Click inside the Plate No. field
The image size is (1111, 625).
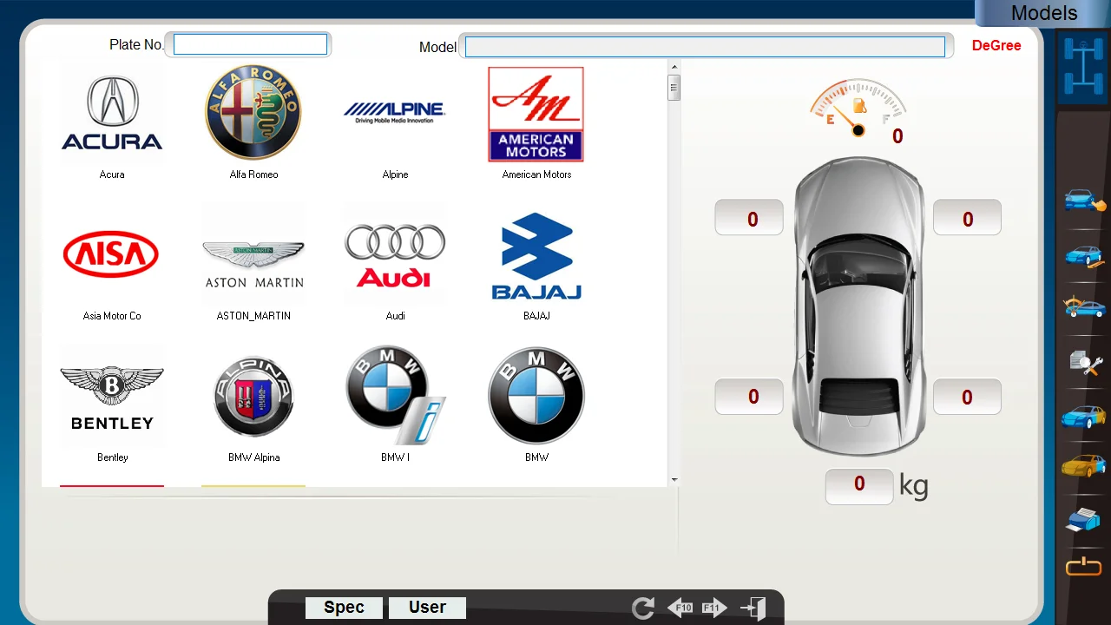tap(250, 44)
